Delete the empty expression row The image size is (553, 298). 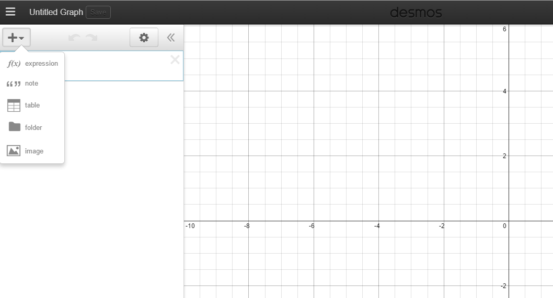coord(175,59)
